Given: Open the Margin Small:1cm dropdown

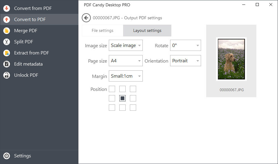Looking at the screenshot, I should [x=126, y=76].
